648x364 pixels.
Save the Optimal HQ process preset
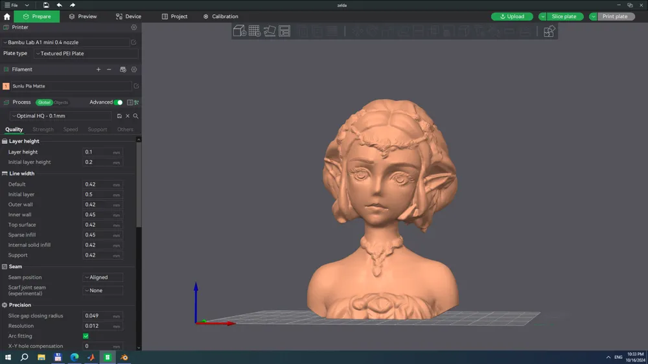119,116
